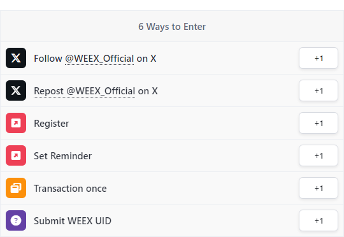
Task: Click the red link icon beside Set Reminder
Action: coord(16,155)
